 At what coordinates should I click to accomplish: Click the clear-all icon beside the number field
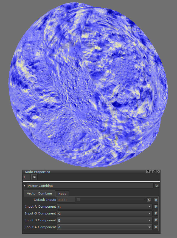(34, 177)
